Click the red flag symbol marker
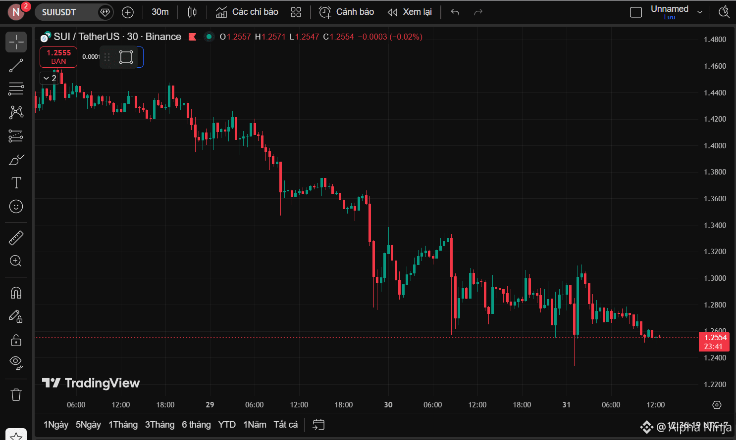 (193, 37)
